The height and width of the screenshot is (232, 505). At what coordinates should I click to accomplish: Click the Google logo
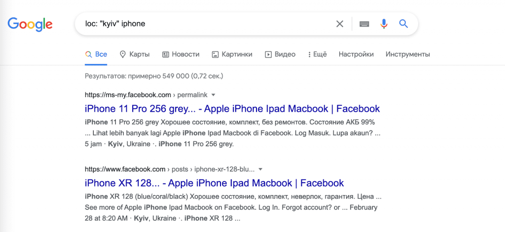(30, 24)
